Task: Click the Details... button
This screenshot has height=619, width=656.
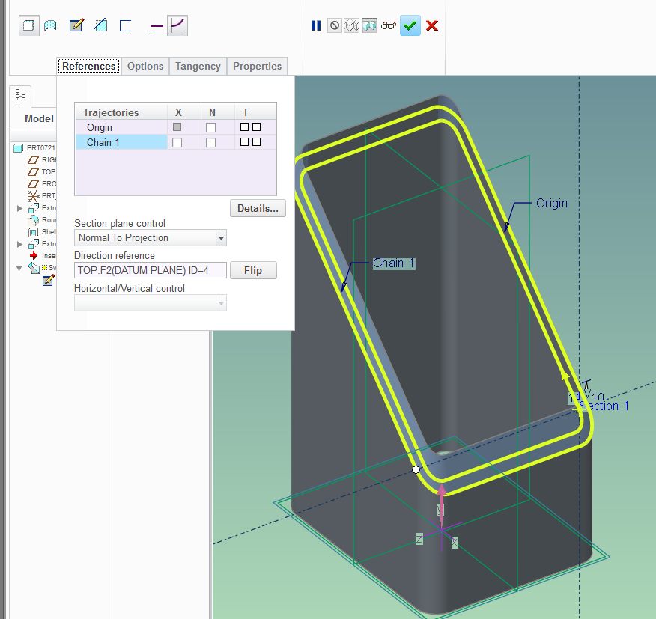Action: click(258, 208)
